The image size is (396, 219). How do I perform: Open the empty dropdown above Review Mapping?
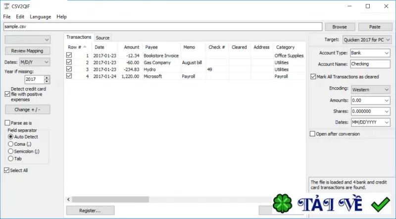click(28, 40)
